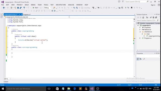The width and height of the screenshot is (161, 91).
Task: Click the Uncomment selected lines icon
Action: pyautogui.click(x=128, y=8)
